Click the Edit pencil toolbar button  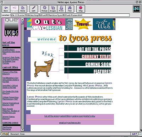coord(34,9)
